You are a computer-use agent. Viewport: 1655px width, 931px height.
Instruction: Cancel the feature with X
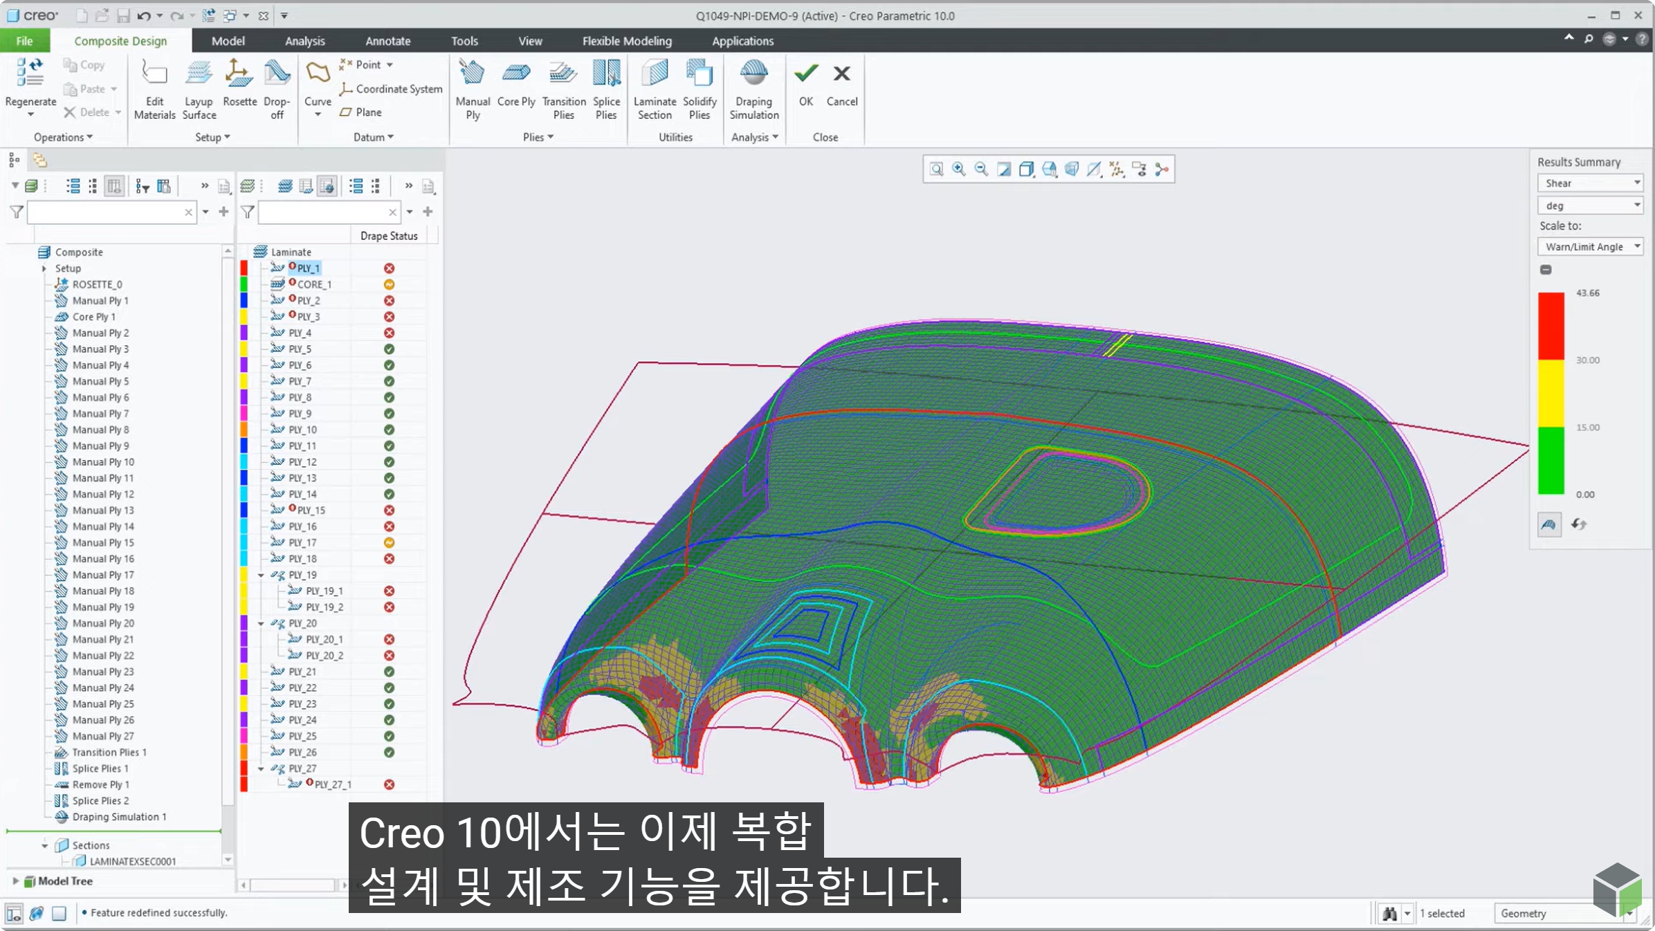841,73
